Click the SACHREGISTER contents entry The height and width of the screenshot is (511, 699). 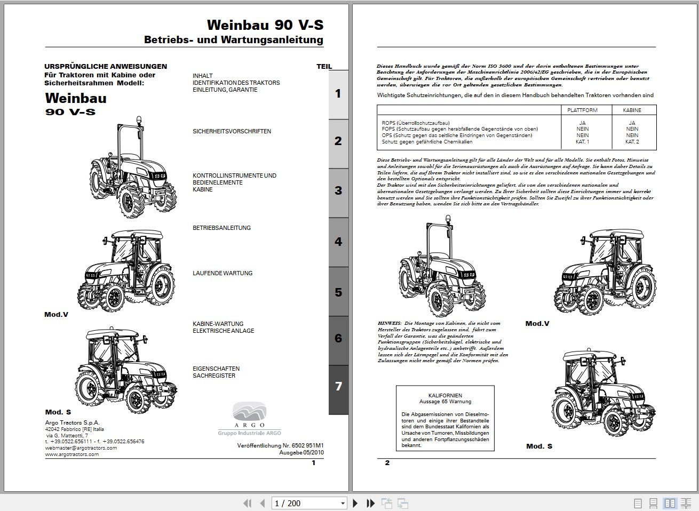214,376
